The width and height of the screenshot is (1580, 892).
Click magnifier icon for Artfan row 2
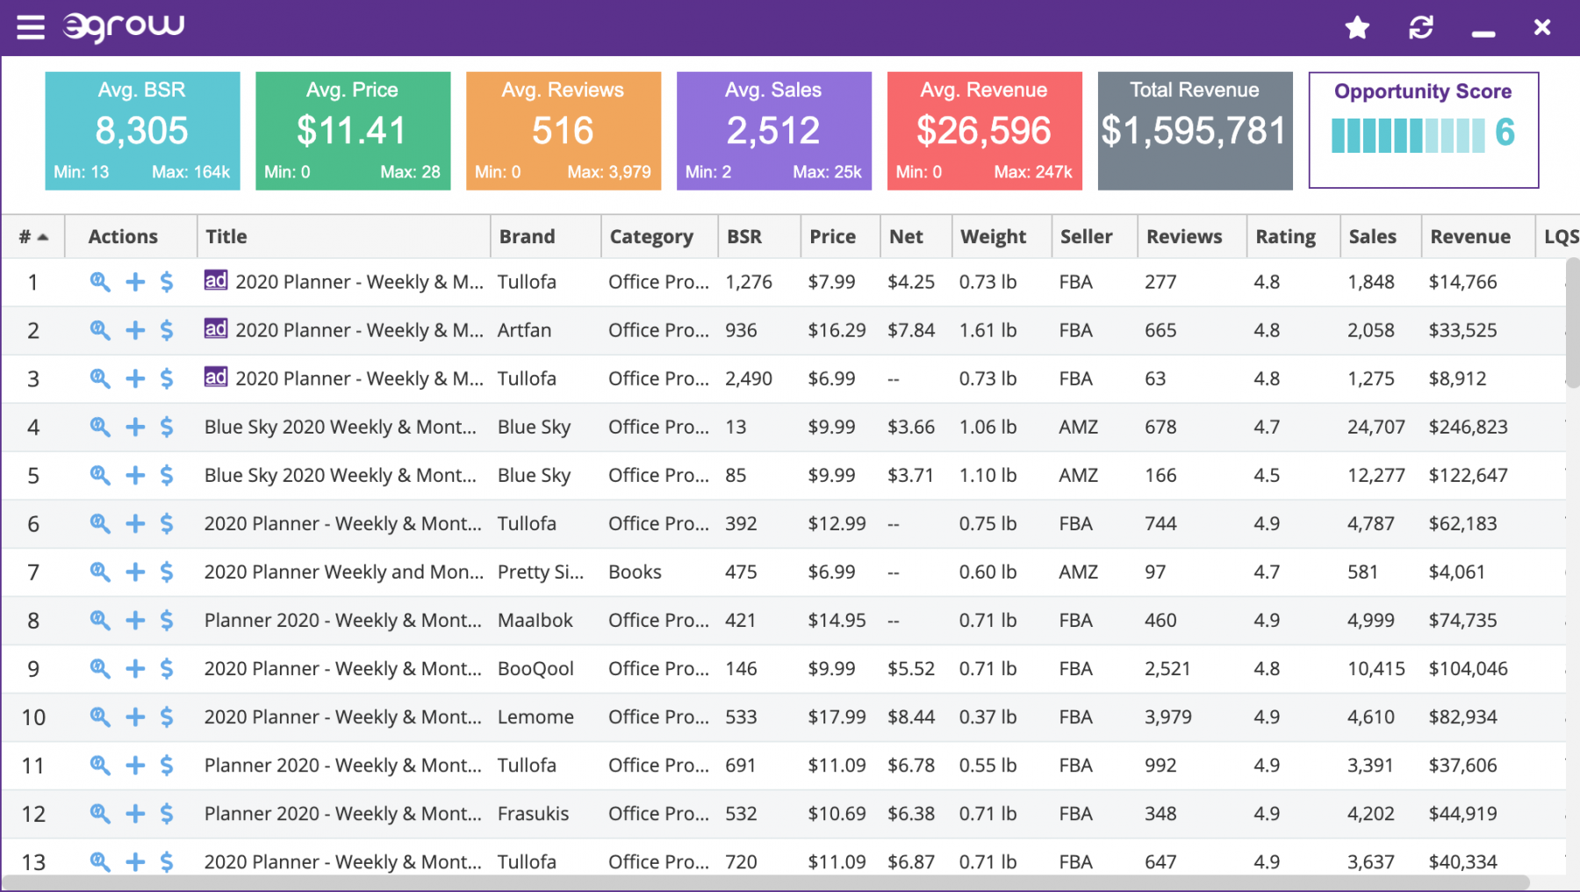(x=100, y=330)
